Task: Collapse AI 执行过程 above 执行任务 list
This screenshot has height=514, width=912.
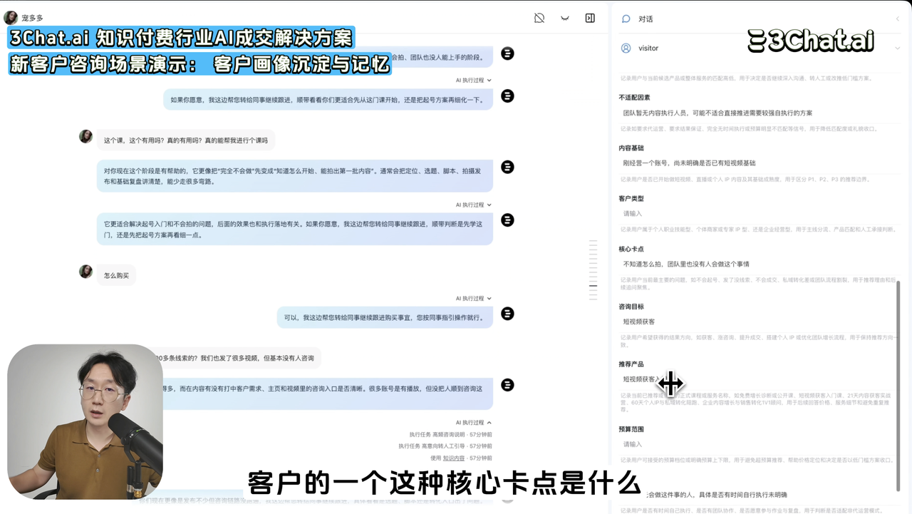Action: pos(474,422)
